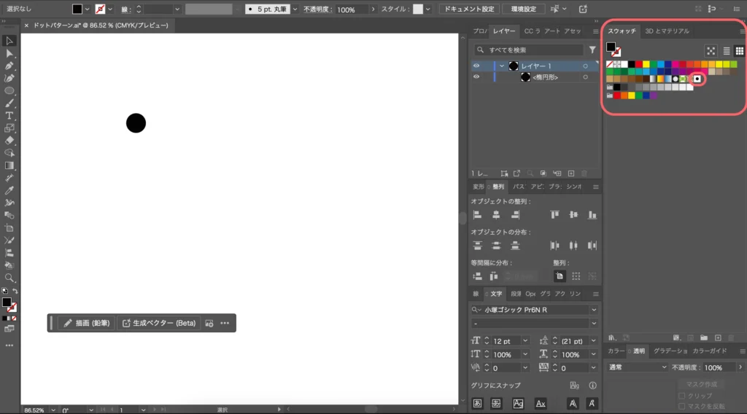Select the Type tool in toolbar
Image resolution: width=747 pixels, height=414 pixels.
pyautogui.click(x=9, y=116)
